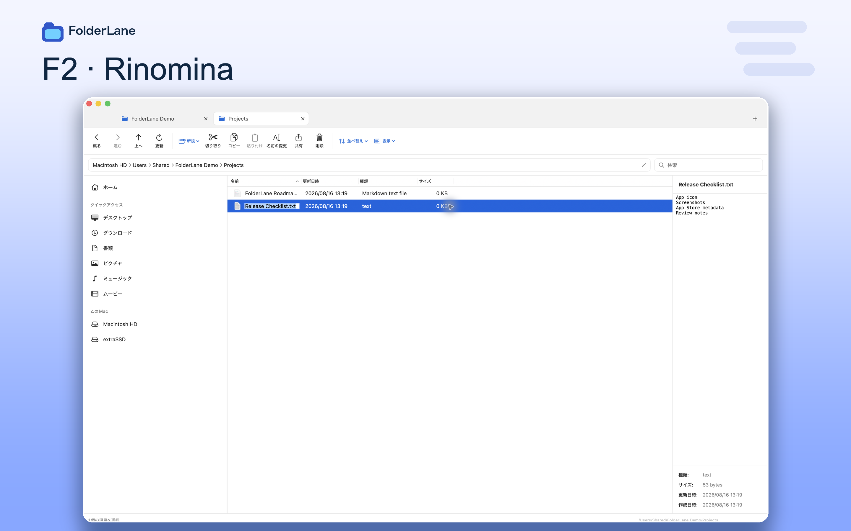Click the Back (戻る) arrow button
This screenshot has width=851, height=531.
[x=96, y=140]
